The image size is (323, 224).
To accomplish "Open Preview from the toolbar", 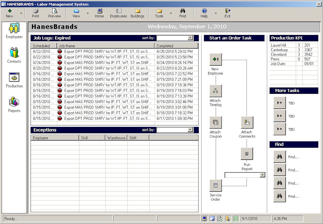I will (x=54, y=13).
